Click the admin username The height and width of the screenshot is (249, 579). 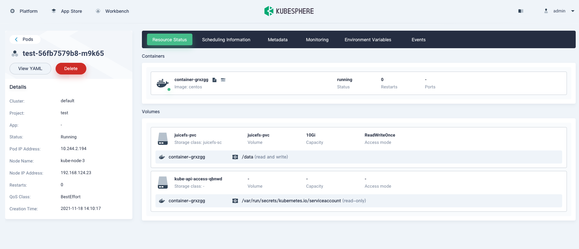click(559, 11)
